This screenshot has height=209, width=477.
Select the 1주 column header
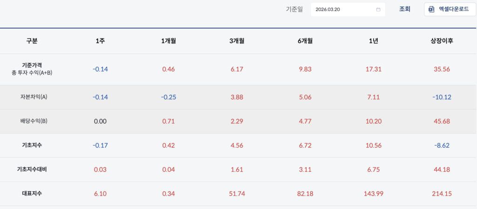pos(100,41)
